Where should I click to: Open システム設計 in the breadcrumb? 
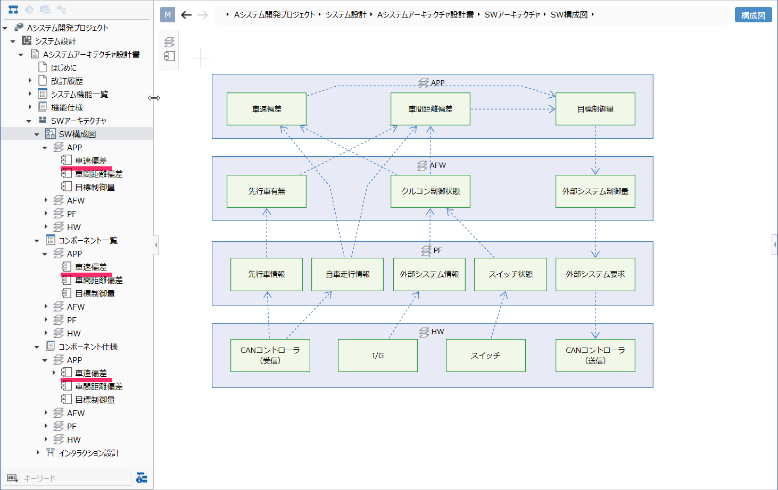[x=346, y=15]
